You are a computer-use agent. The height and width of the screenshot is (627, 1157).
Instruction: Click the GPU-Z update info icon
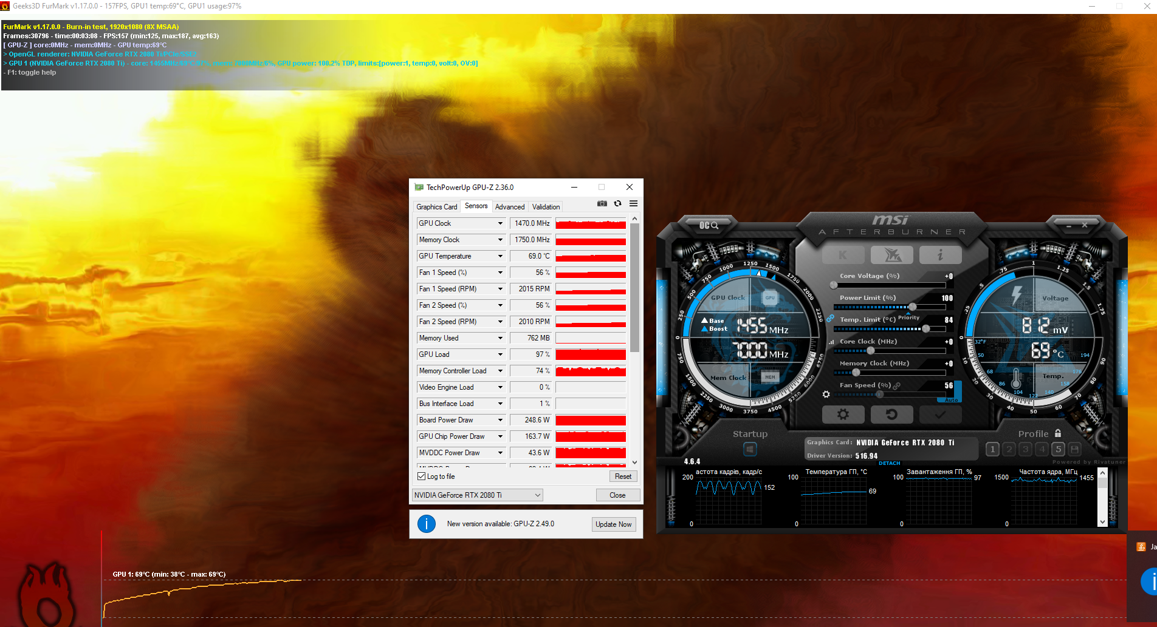click(427, 524)
